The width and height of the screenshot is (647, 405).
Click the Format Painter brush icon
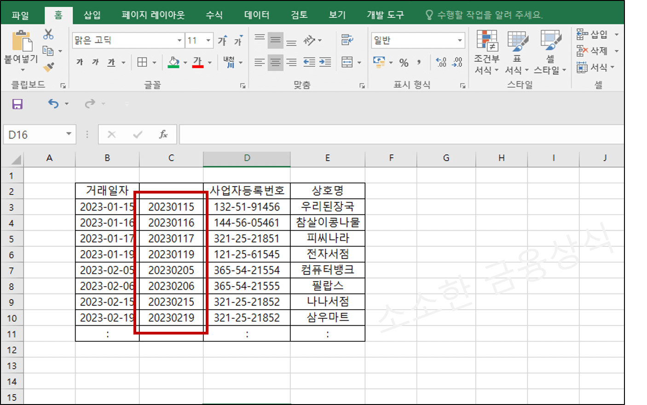47,67
